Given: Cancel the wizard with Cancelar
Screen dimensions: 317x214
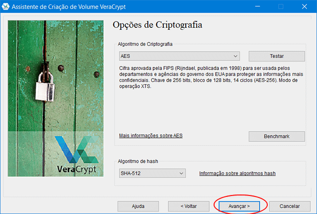Looking at the screenshot, I should [x=290, y=206].
